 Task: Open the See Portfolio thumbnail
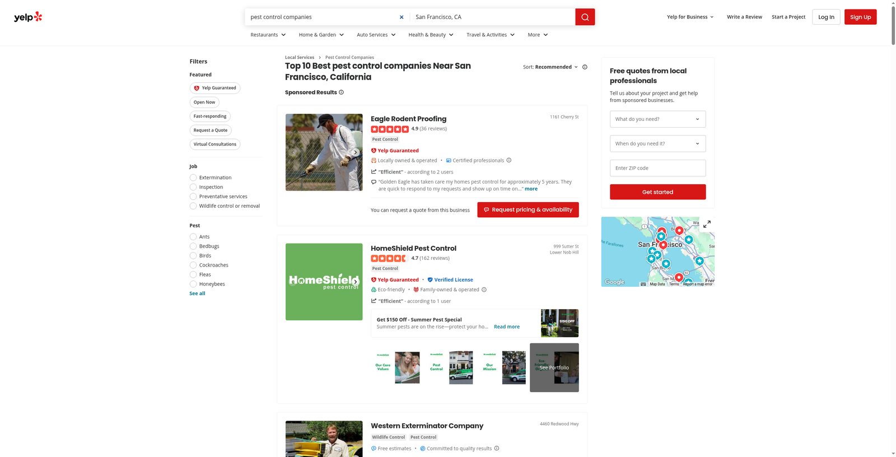554,367
